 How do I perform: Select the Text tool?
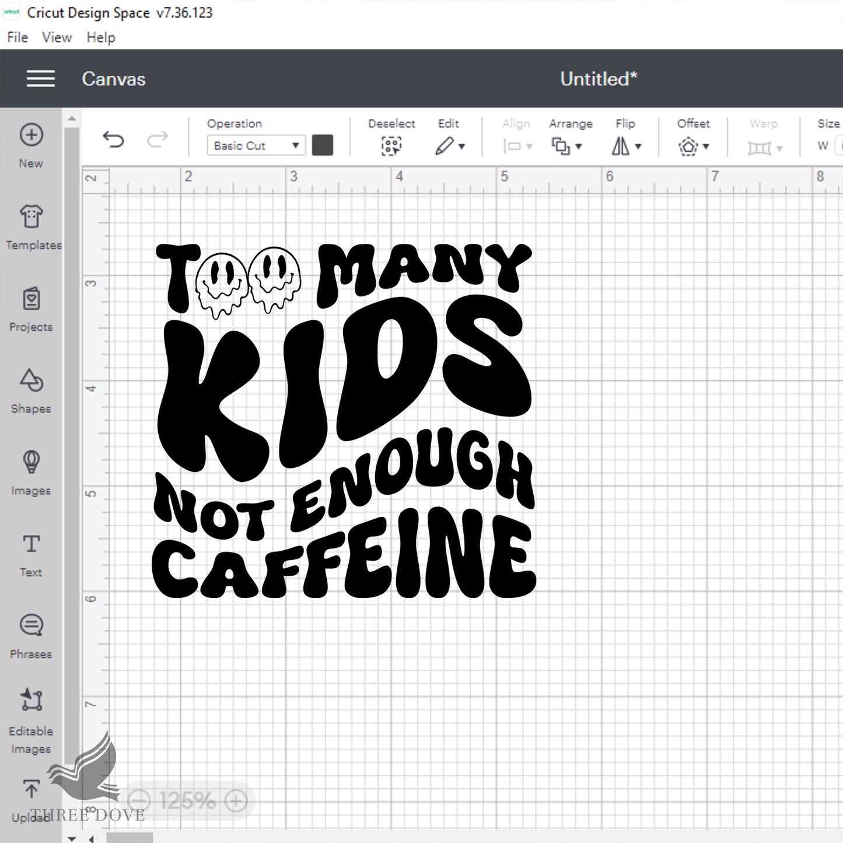tap(31, 554)
